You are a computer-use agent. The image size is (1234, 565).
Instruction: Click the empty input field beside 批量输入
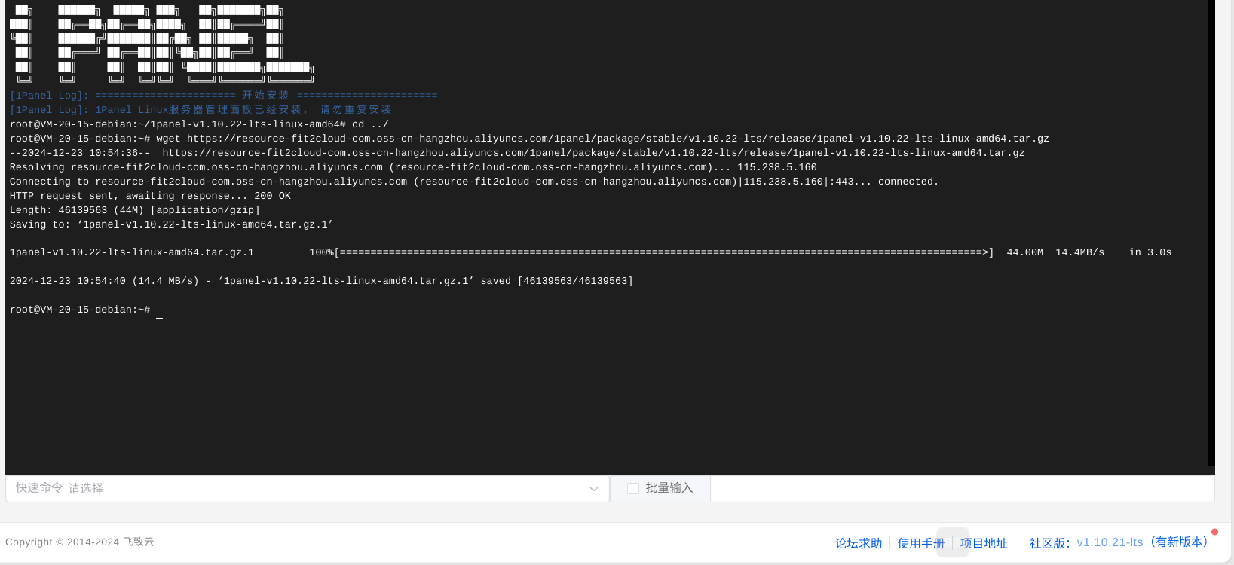tap(962, 488)
